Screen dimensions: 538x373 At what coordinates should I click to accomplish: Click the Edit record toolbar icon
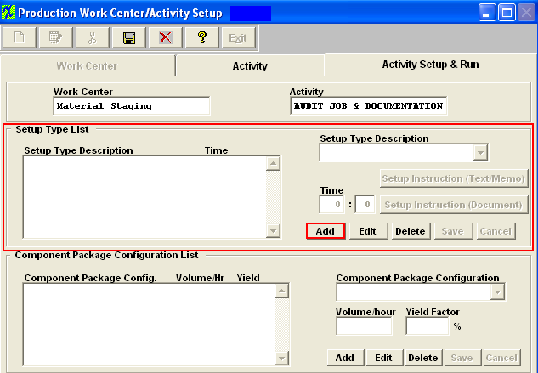[55, 37]
